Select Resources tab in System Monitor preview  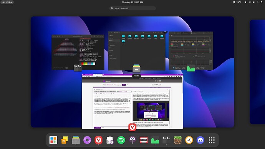(185, 33)
